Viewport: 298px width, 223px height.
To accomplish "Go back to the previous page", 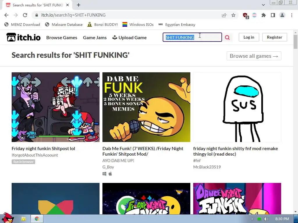I will (6, 15).
